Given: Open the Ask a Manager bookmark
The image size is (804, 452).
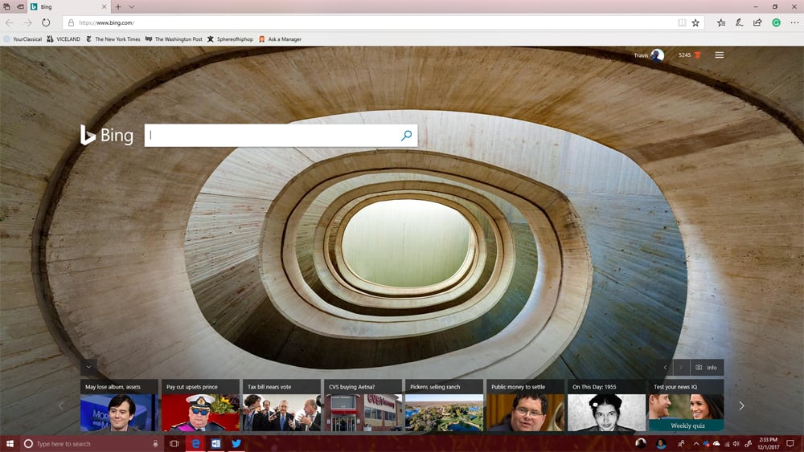Looking at the screenshot, I should click(280, 39).
